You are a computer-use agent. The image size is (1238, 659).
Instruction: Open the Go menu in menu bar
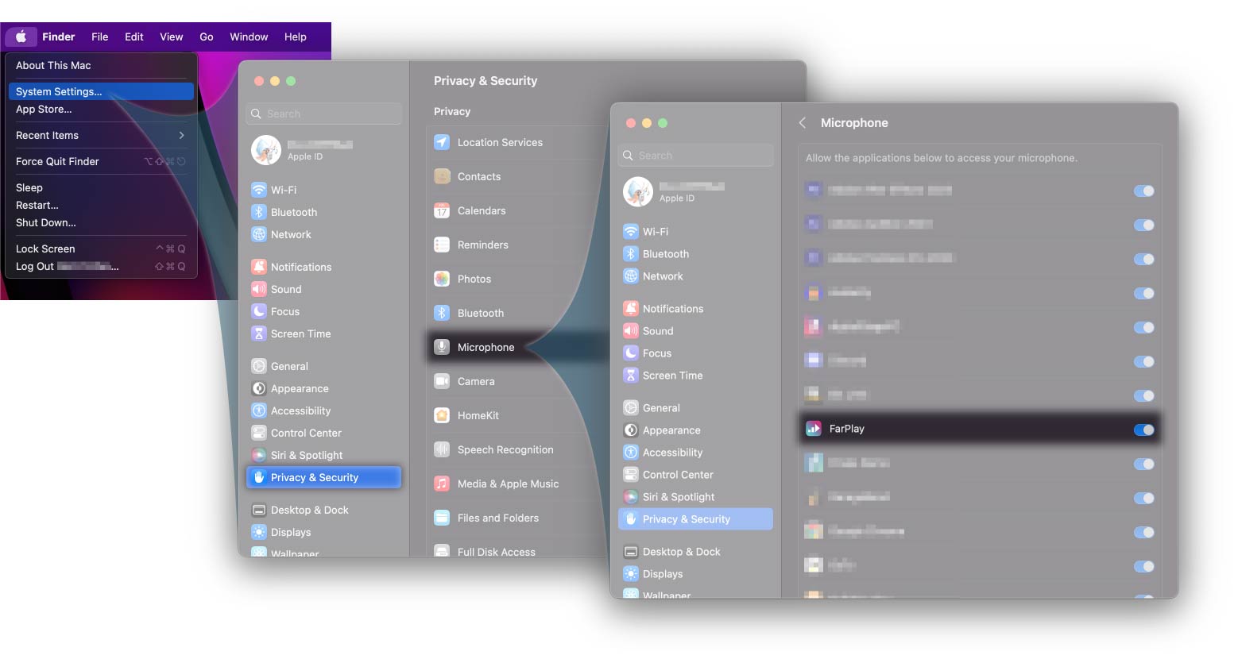(207, 37)
